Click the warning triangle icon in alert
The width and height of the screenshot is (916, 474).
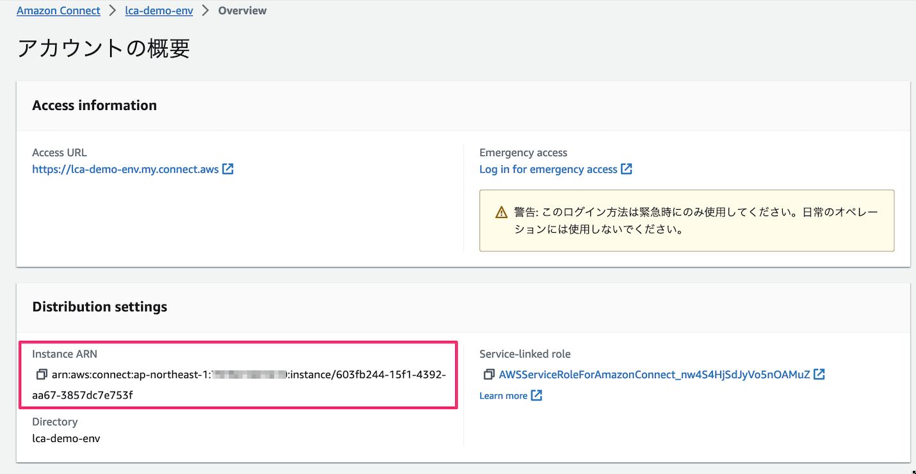tap(502, 213)
